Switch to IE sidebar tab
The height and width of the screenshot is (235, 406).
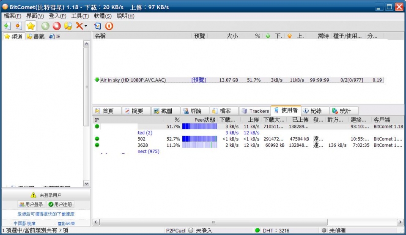pyautogui.click(x=55, y=36)
